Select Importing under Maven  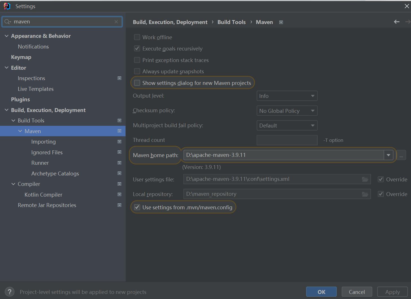43,142
